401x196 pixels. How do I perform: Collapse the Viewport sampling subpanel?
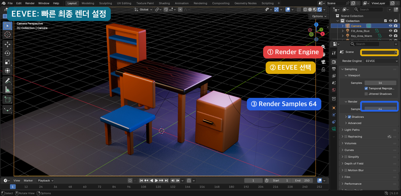346,75
